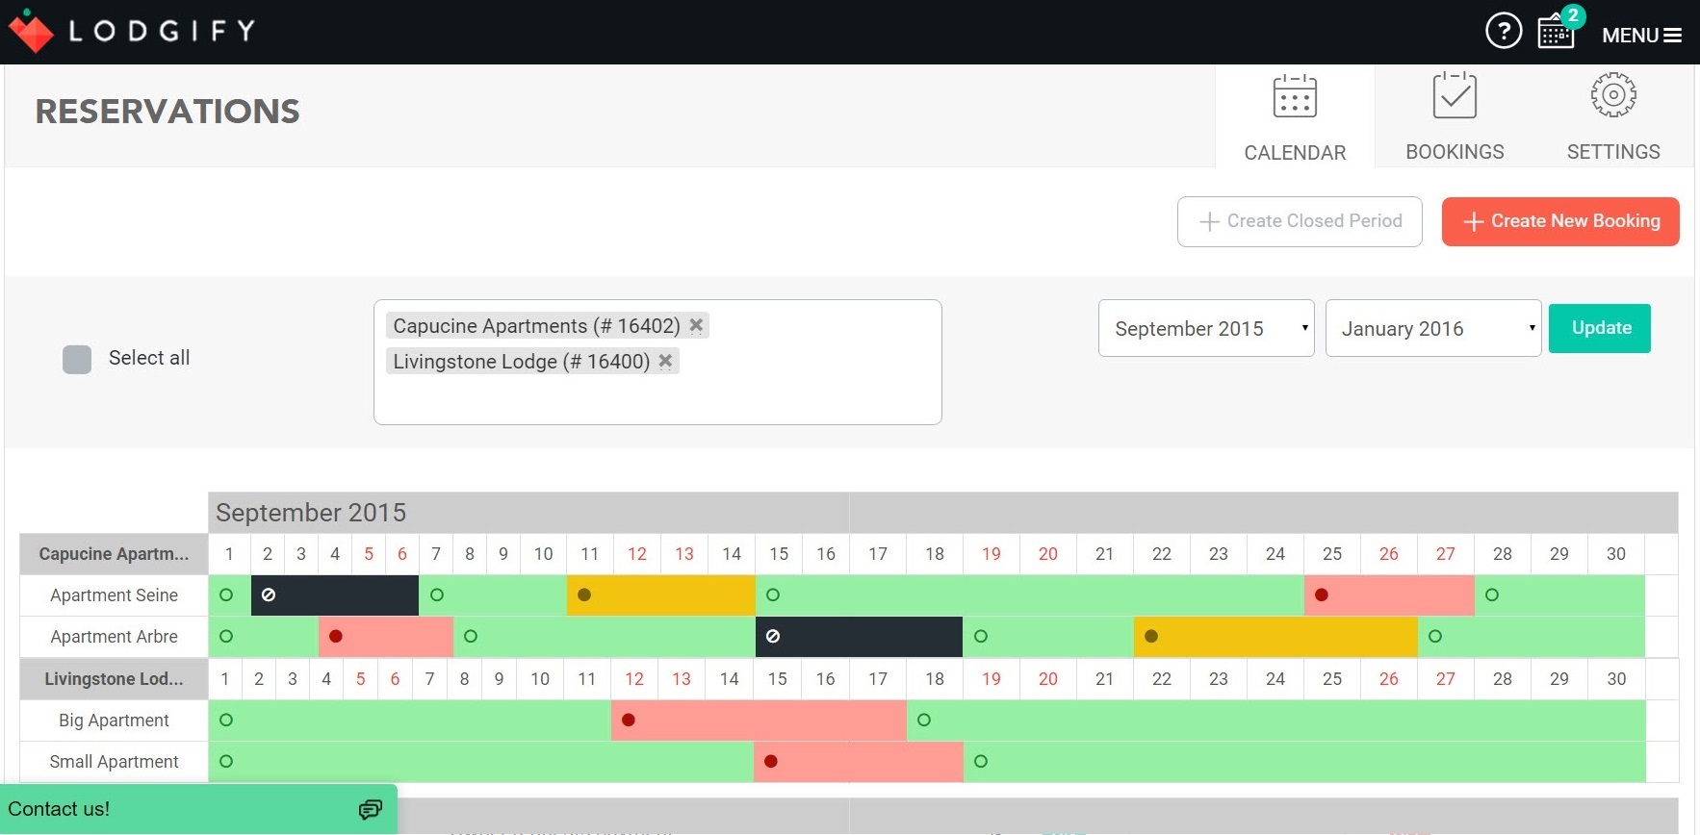The width and height of the screenshot is (1700, 835).
Task: Click day 12 in Capucine date row
Action: pos(637,554)
